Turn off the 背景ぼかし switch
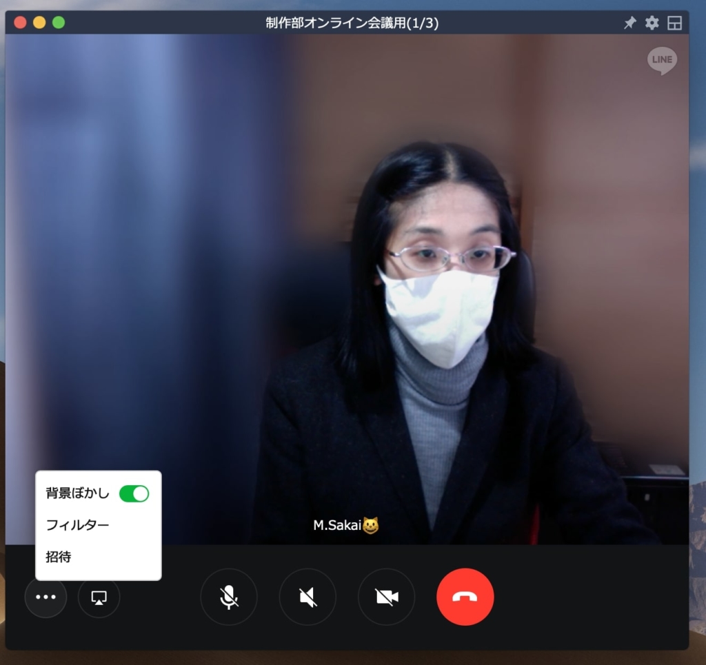Image resolution: width=706 pixels, height=665 pixels. tap(134, 493)
